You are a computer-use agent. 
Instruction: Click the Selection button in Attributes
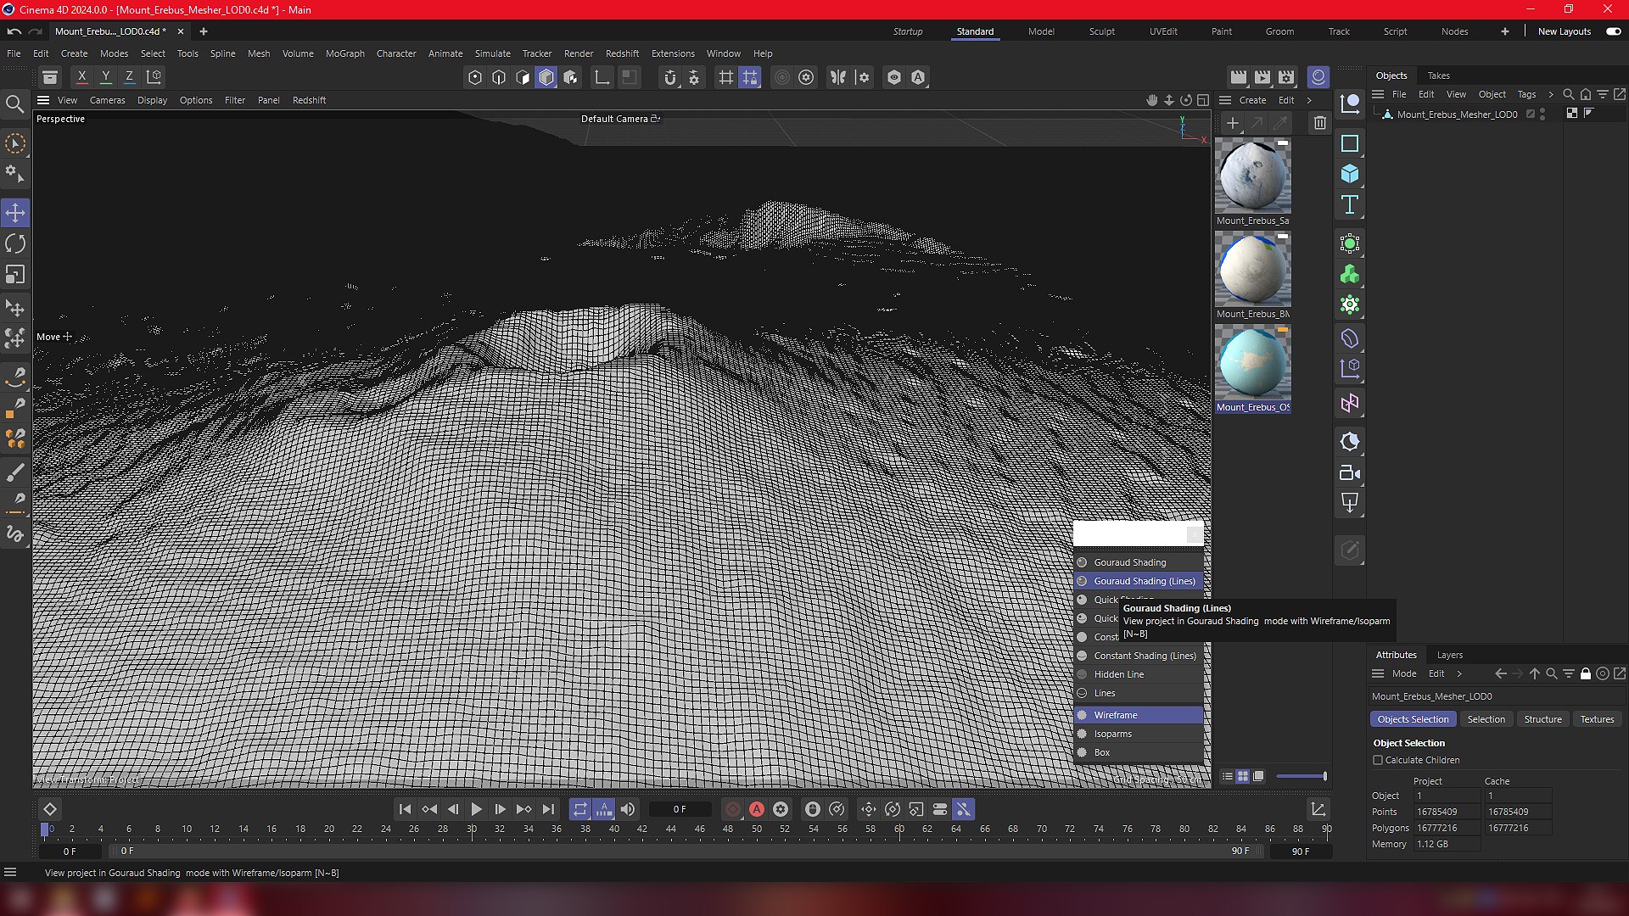click(x=1486, y=719)
